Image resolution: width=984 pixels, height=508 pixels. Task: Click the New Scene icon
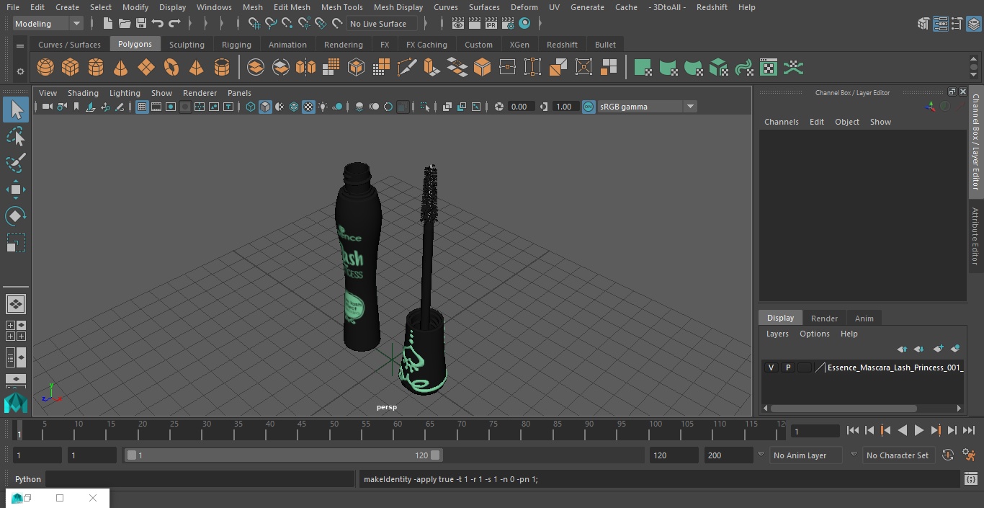[x=107, y=24]
